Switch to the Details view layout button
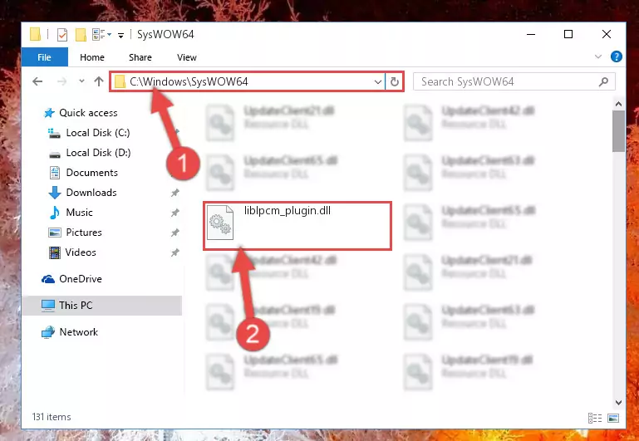The height and width of the screenshot is (441, 639). tap(595, 418)
